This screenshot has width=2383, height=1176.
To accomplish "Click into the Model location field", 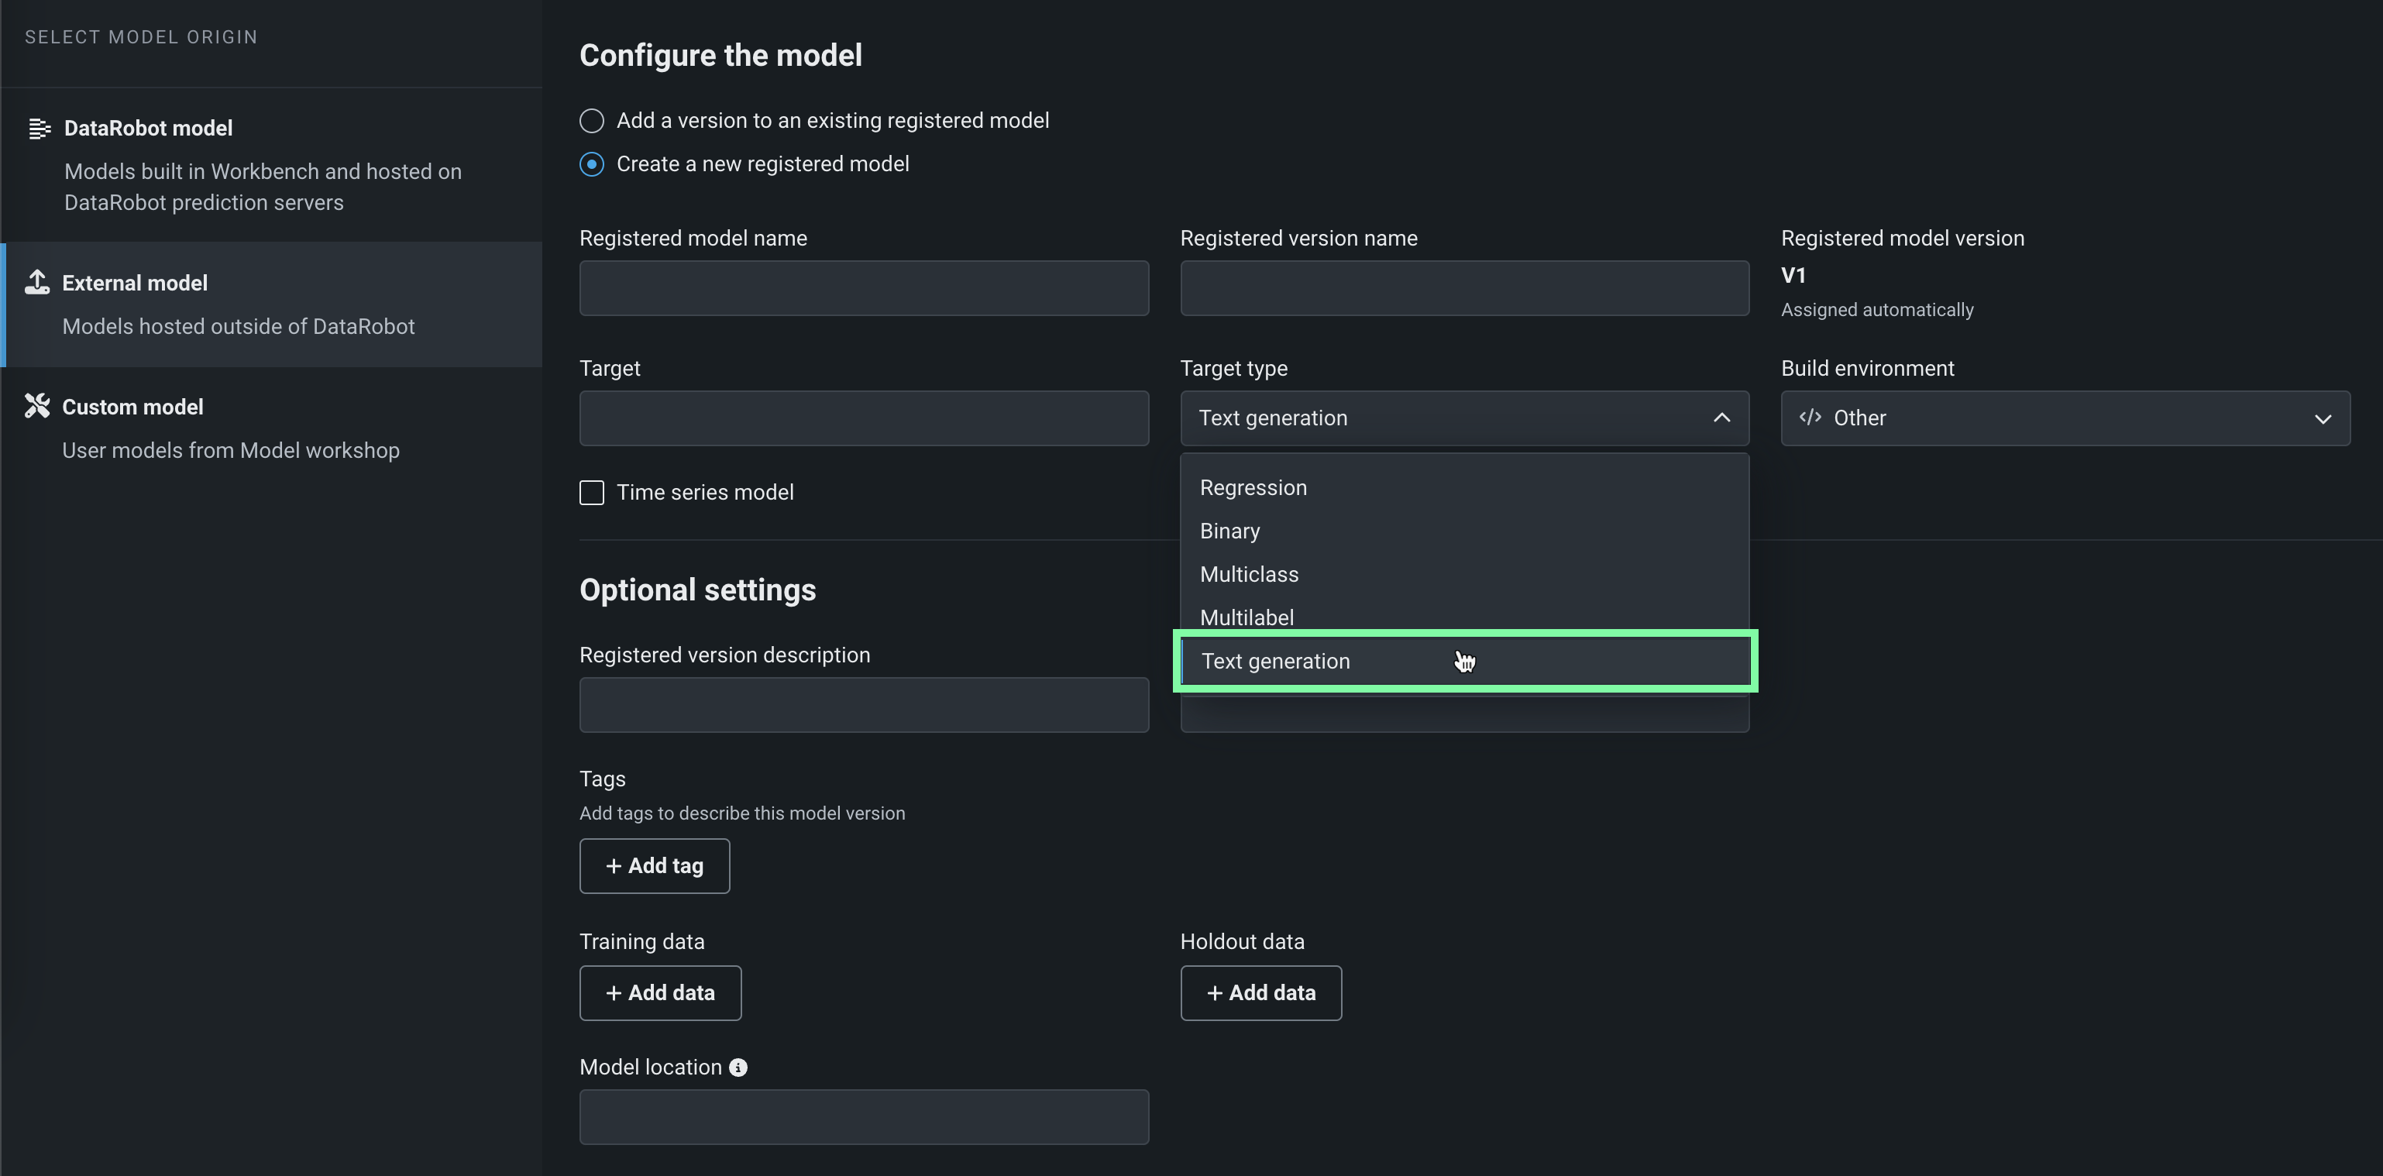I will click(863, 1117).
